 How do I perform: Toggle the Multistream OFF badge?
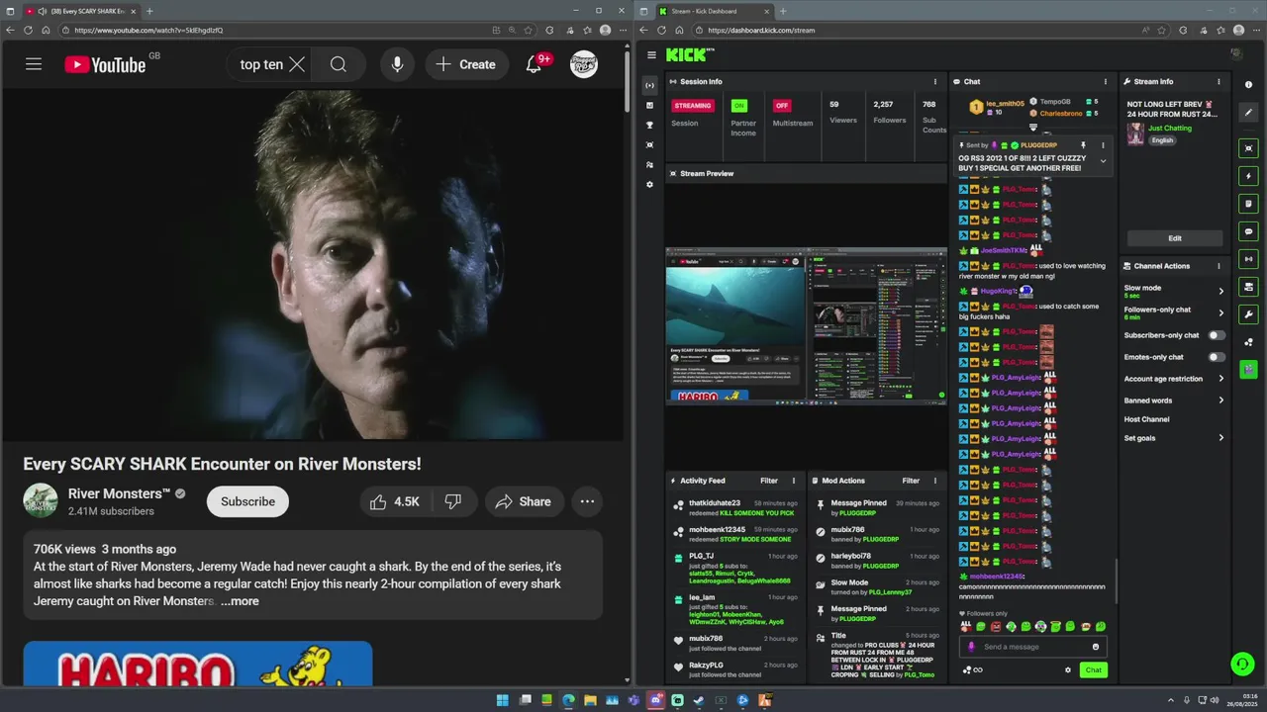(x=782, y=106)
